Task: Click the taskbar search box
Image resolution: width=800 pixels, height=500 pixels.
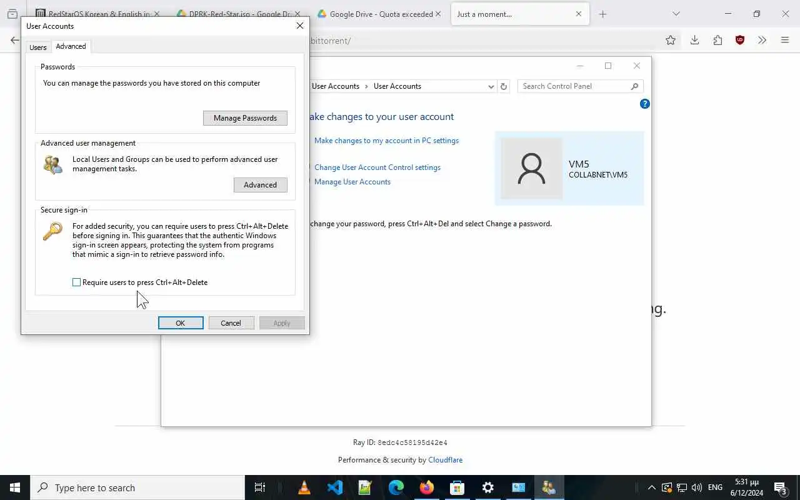Action: (137, 487)
